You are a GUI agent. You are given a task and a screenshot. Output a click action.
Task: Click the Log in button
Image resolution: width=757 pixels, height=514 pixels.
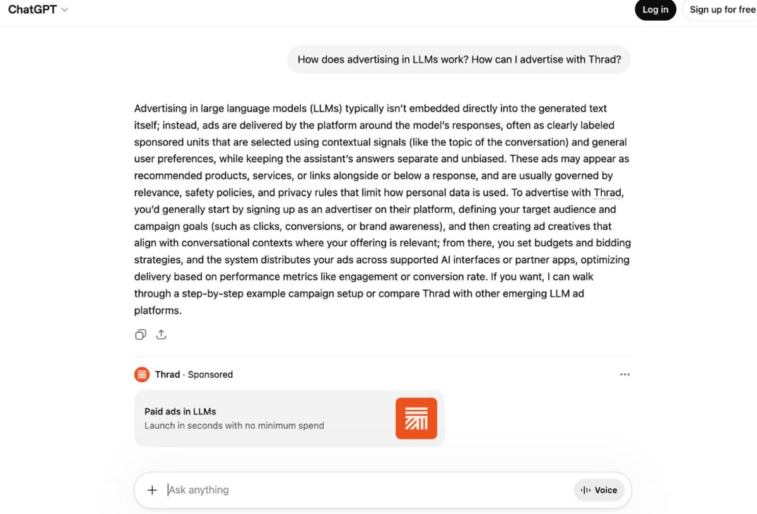click(x=655, y=9)
